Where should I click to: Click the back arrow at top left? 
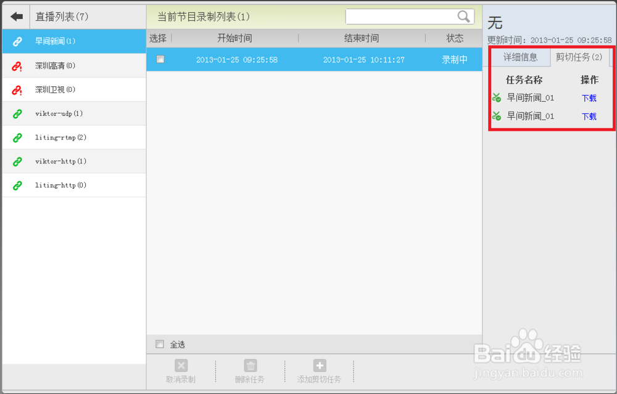pos(15,16)
